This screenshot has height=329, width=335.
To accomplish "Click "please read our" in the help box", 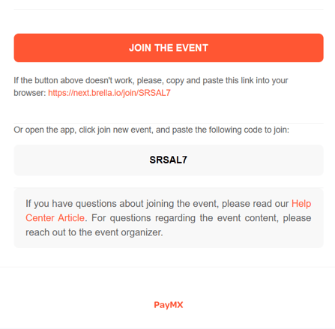I will pos(256,204).
